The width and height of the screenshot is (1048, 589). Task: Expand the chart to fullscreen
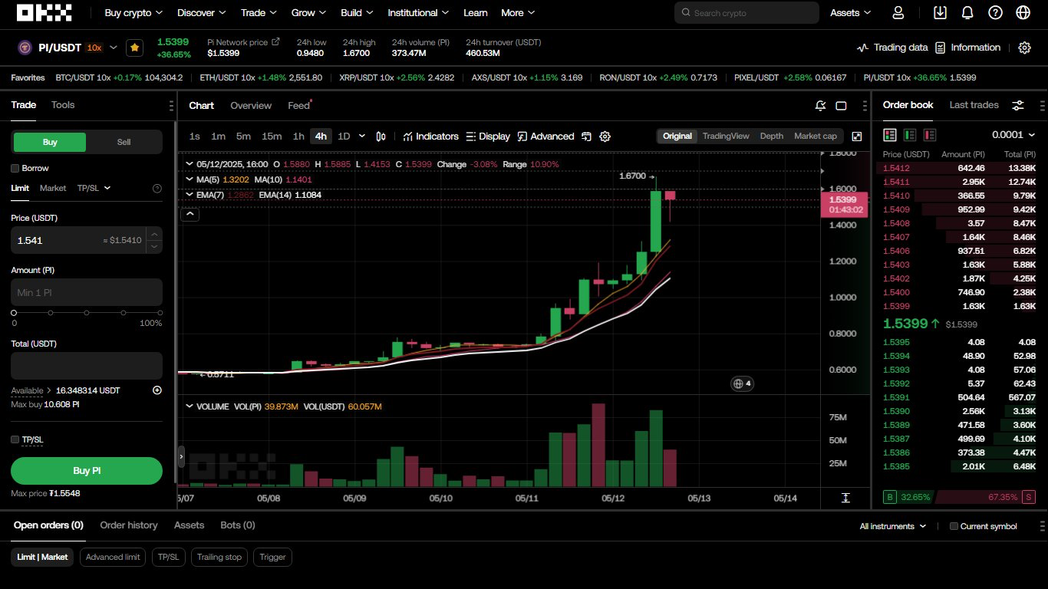(857, 137)
